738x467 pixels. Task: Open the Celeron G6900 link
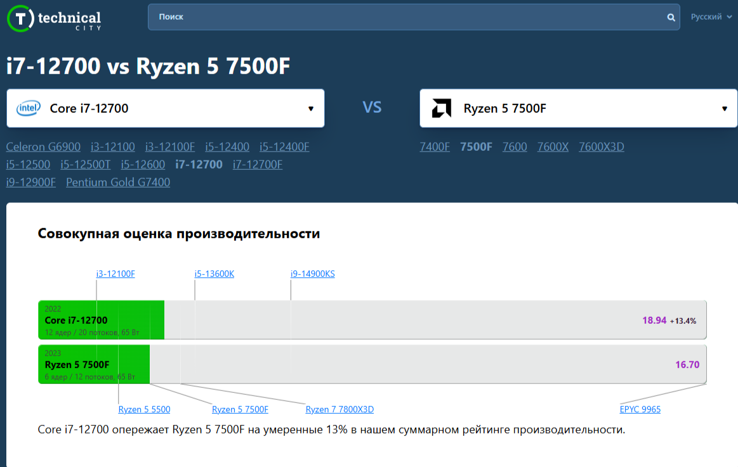point(43,146)
